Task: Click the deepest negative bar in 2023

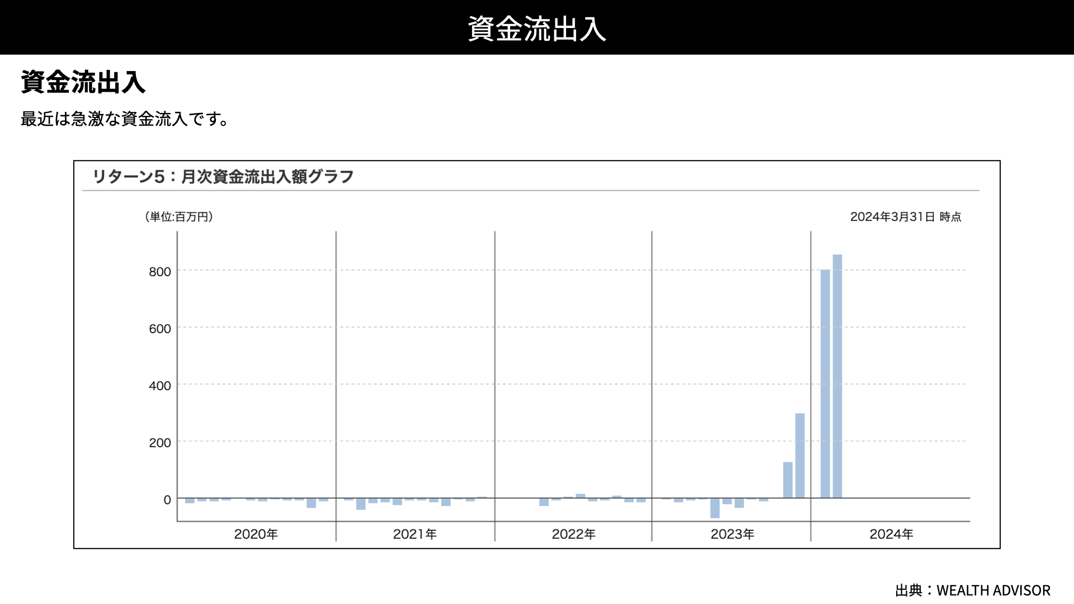Action: pos(715,508)
